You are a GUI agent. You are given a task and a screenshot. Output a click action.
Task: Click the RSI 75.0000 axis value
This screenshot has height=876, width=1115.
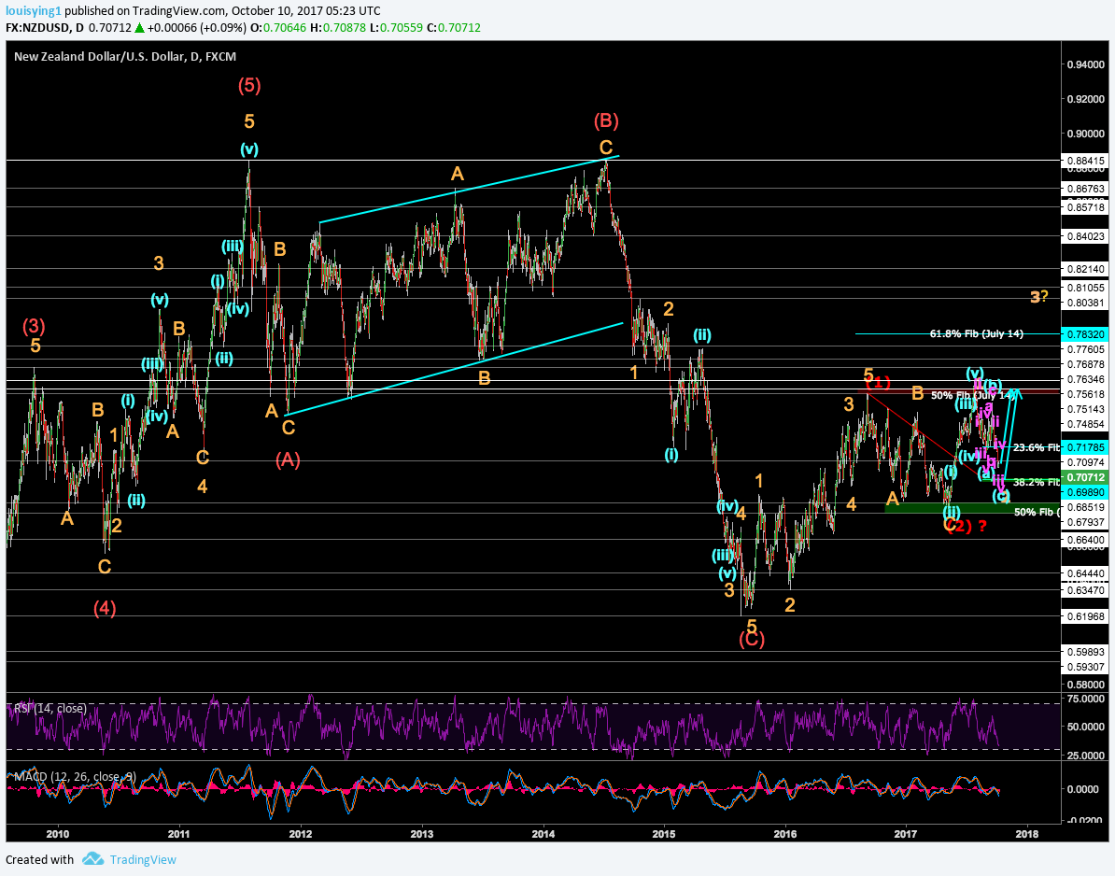click(x=1086, y=699)
